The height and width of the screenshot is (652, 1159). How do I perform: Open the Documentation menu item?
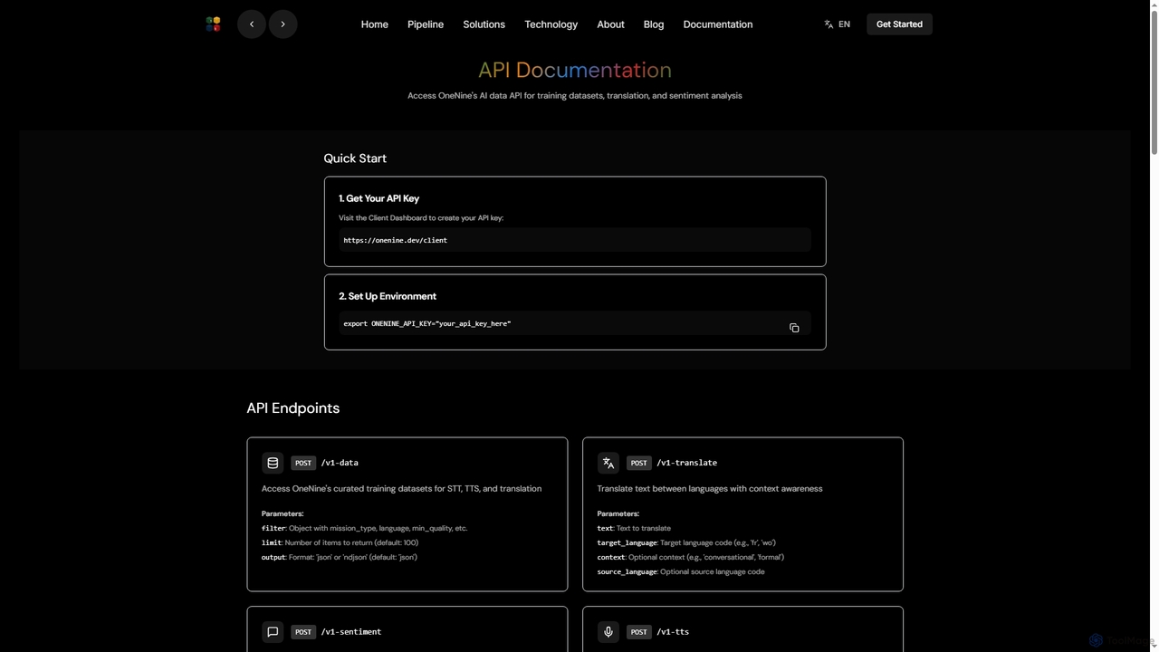click(718, 24)
